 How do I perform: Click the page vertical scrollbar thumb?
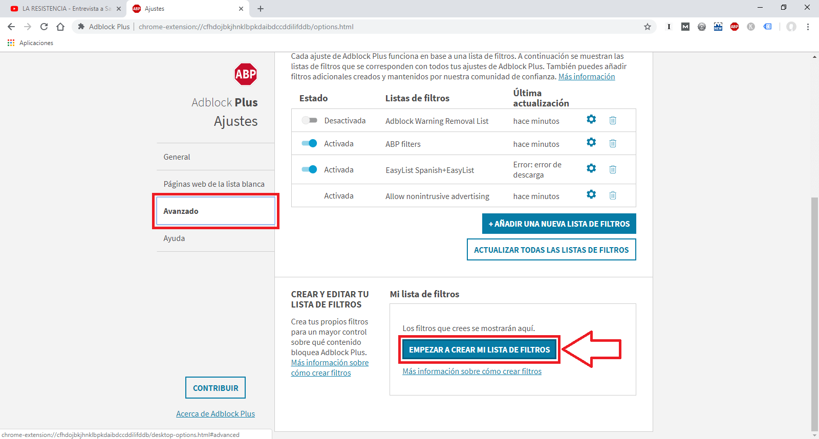(x=814, y=314)
